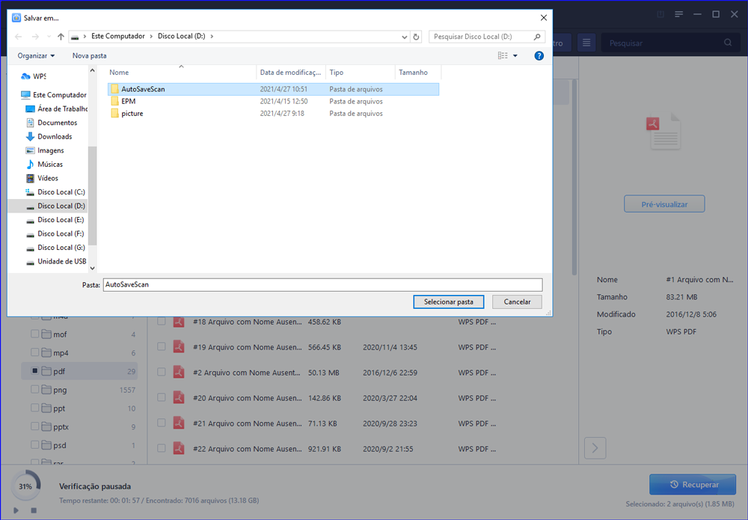This screenshot has width=748, height=520.
Task: Select Unidade de USB drive
Action: [x=56, y=261]
